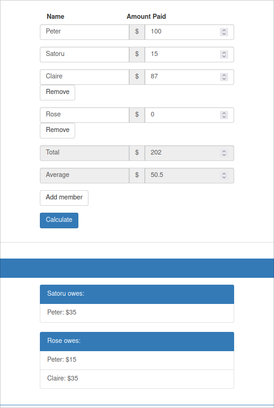
Task: Select the Peter name field
Action: click(x=84, y=32)
